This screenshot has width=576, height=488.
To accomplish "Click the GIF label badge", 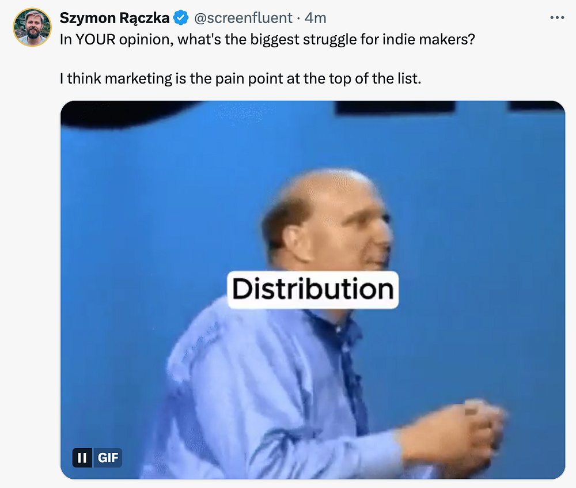I will pos(108,457).
